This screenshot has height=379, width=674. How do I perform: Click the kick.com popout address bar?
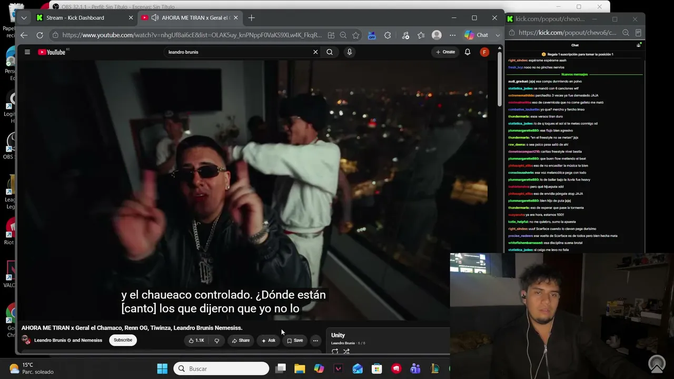coord(567,33)
